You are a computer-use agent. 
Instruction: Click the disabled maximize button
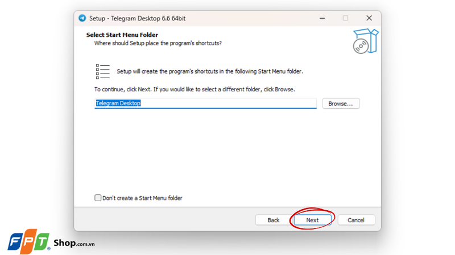coord(345,18)
